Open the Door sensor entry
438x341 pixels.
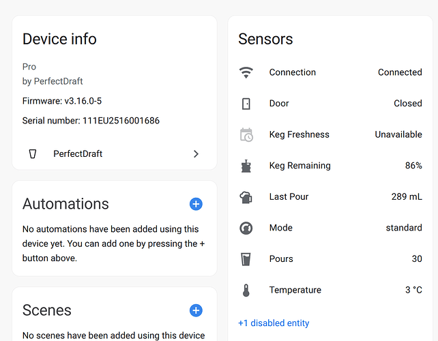pos(330,104)
